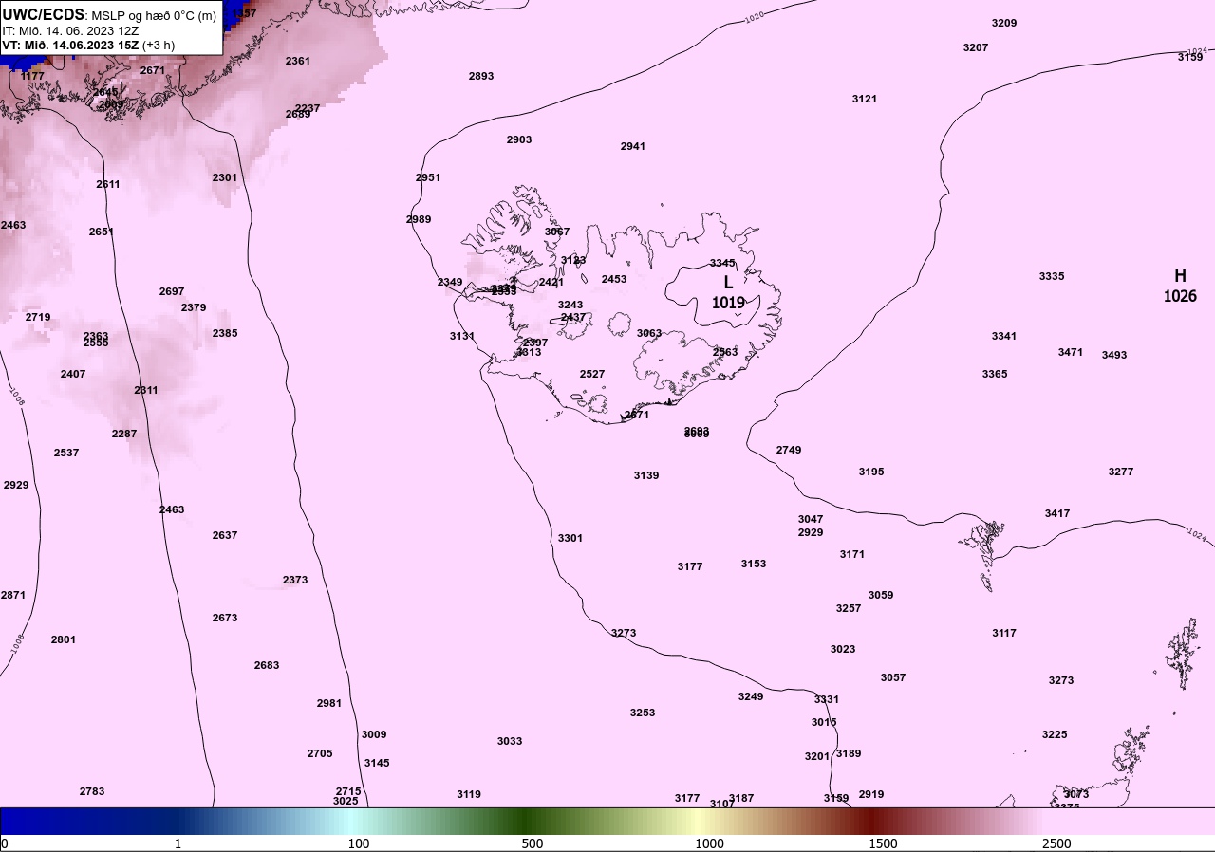The height and width of the screenshot is (852, 1215).
Task: Click the height value 3493
Action: click(1114, 355)
